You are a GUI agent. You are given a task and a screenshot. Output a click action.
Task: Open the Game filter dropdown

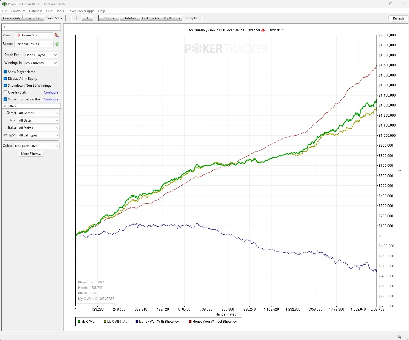click(x=39, y=113)
